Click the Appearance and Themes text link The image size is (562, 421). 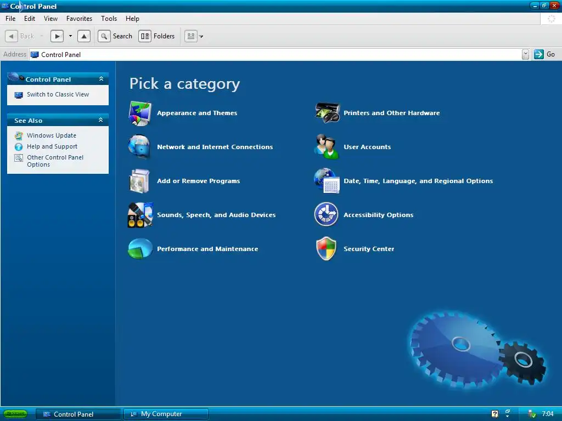pyautogui.click(x=197, y=113)
